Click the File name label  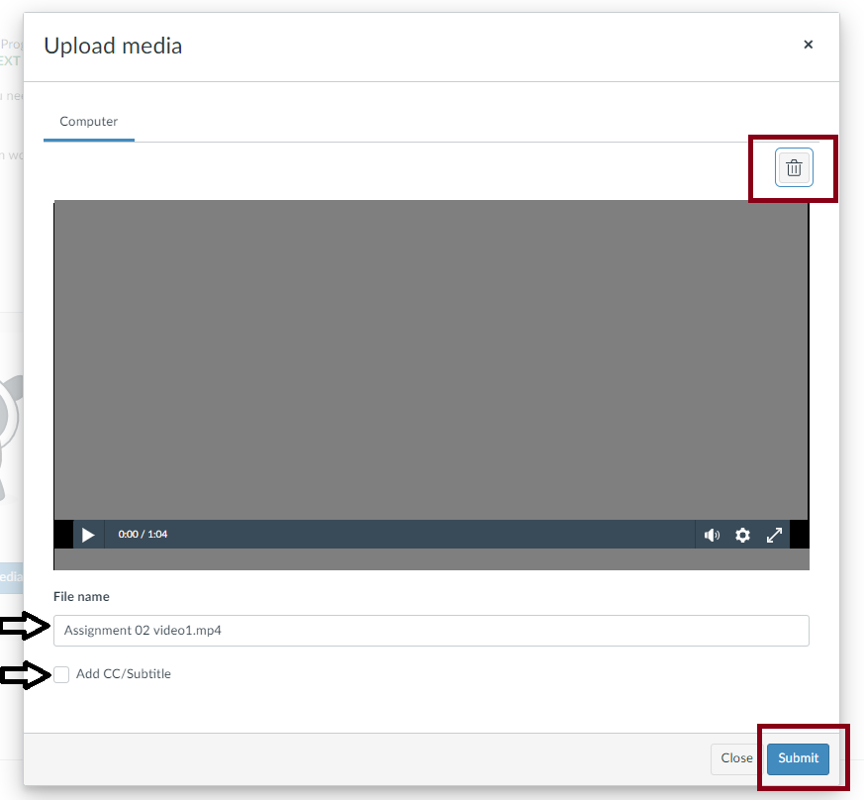(81, 597)
